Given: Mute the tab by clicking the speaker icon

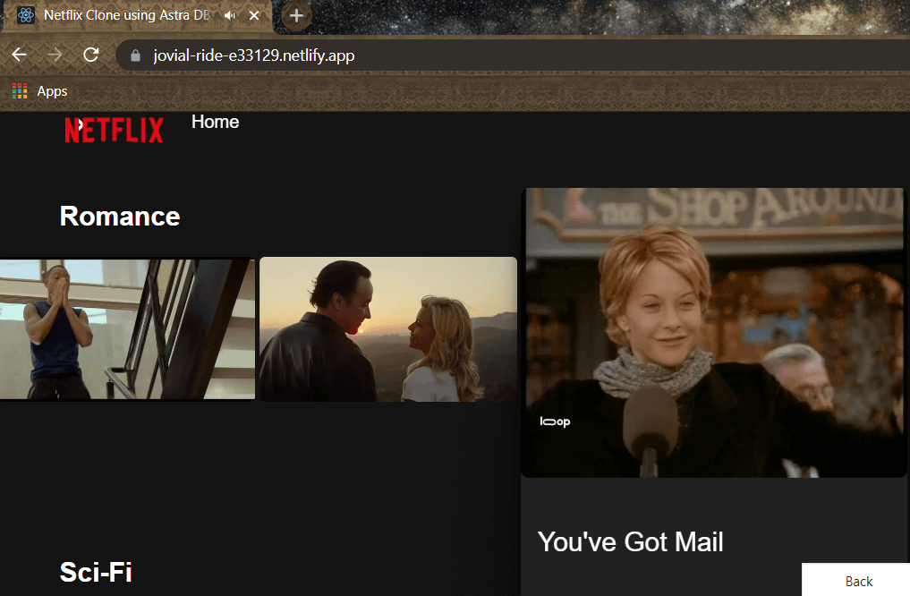Looking at the screenshot, I should tap(229, 15).
